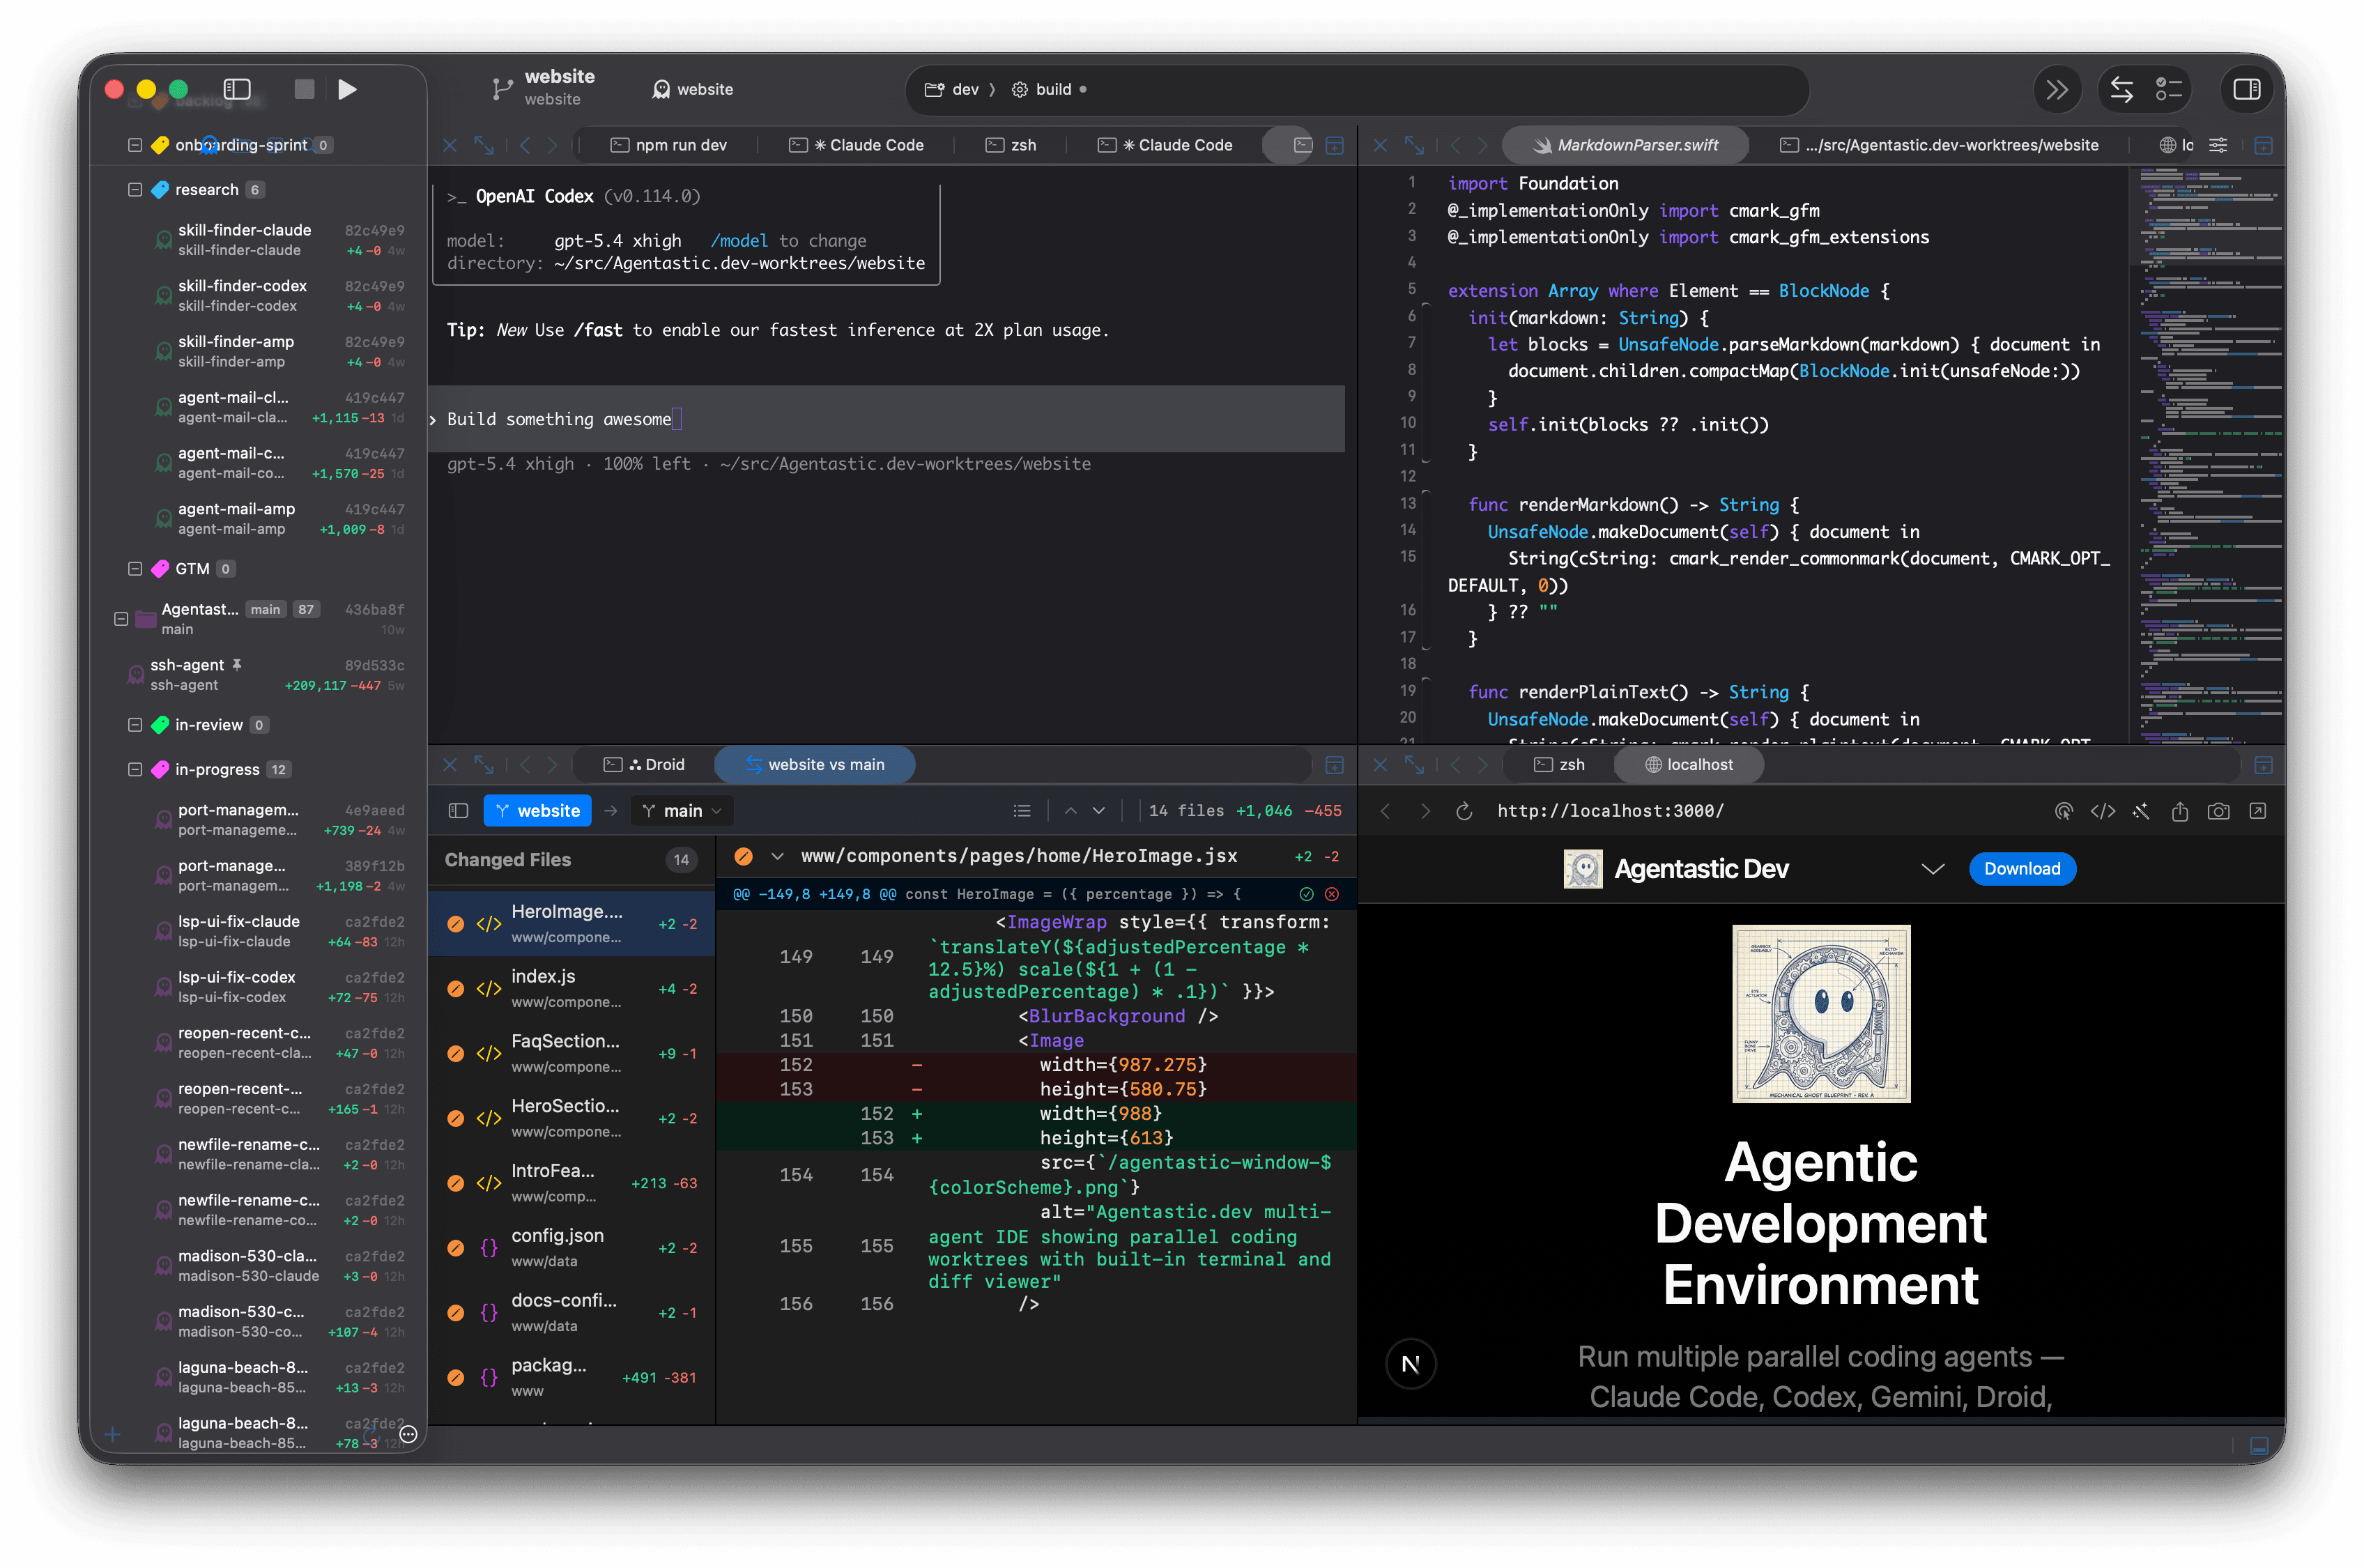Switch to the npm run dev tab
The height and width of the screenshot is (1568, 2364).
[668, 145]
